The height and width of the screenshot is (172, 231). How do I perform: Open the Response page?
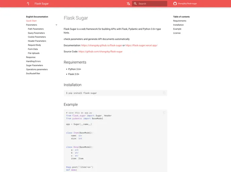(x=31, y=57)
